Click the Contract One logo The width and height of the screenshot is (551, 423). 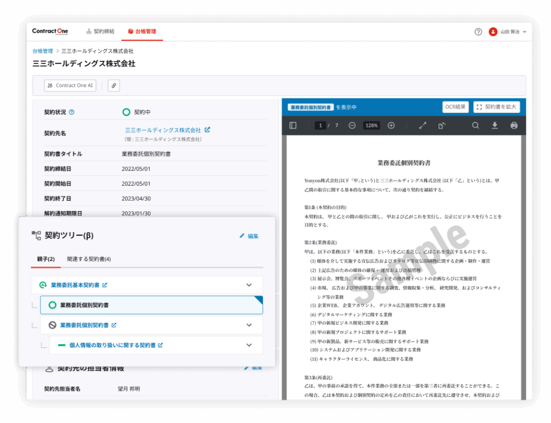(x=50, y=31)
